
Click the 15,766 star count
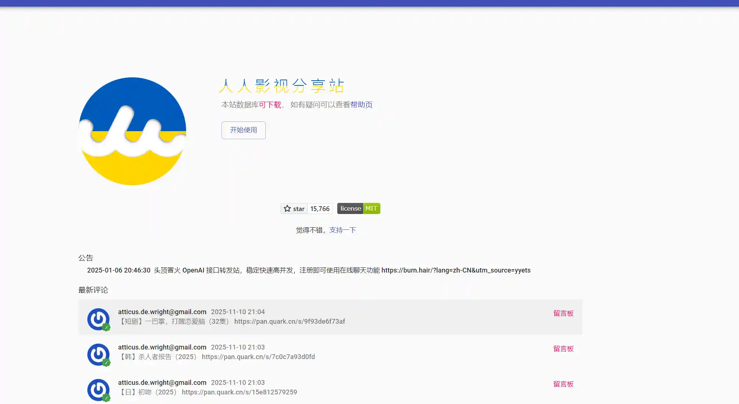click(x=320, y=209)
